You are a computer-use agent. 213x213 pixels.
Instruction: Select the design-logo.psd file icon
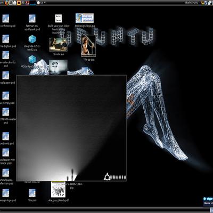[x=6, y=193]
